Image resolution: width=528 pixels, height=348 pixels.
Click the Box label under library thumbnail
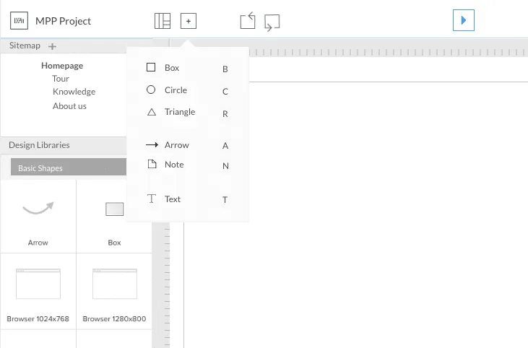point(115,243)
